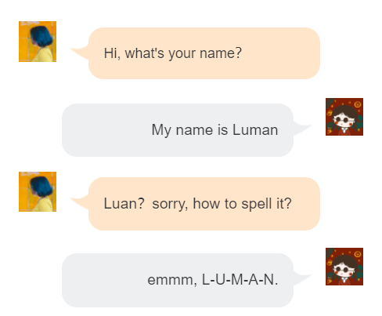Click the tail of the 'emmm, L-U-M-A-N.' bubble
The height and width of the screenshot is (316, 382).
(x=302, y=278)
